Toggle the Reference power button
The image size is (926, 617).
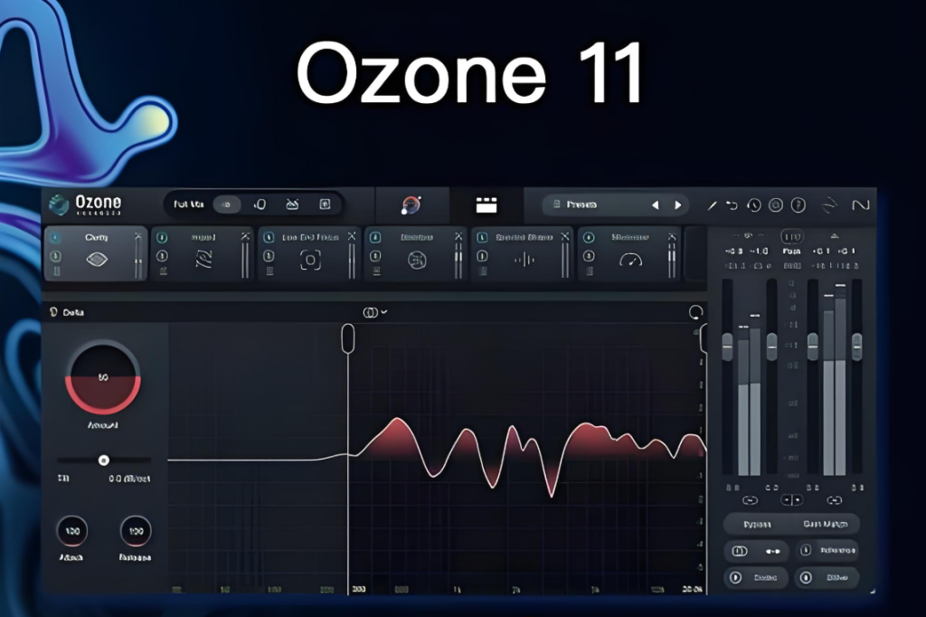click(806, 551)
